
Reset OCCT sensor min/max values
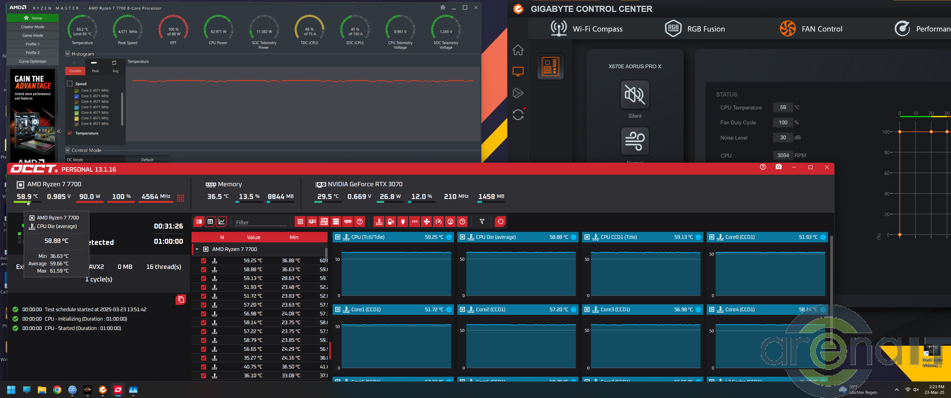click(x=500, y=221)
